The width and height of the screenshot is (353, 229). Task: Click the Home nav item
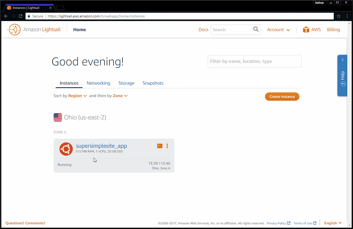79,30
